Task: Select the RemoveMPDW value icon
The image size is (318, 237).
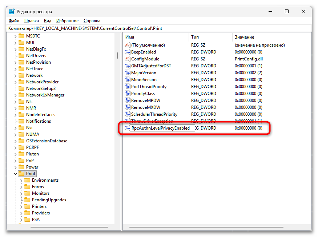Action: point(127,100)
